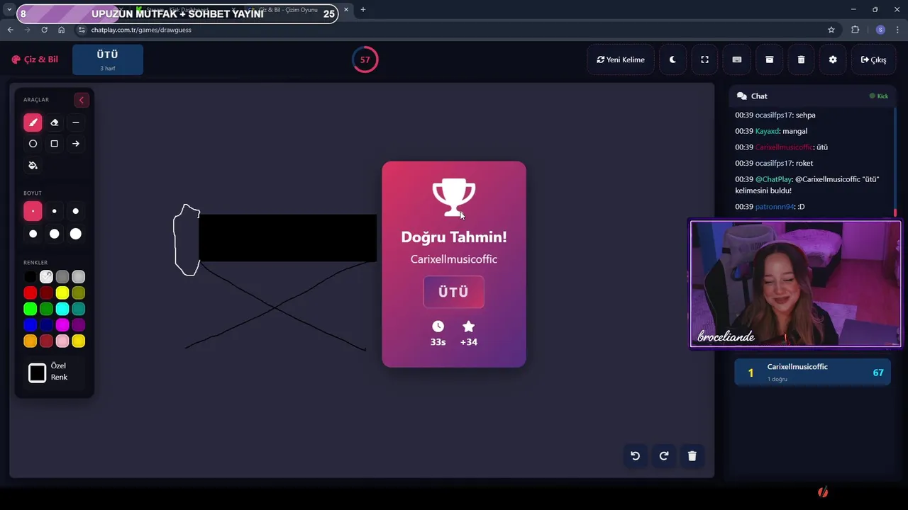The height and width of the screenshot is (510, 908).
Task: Pick the orange color swatch
Action: click(30, 341)
